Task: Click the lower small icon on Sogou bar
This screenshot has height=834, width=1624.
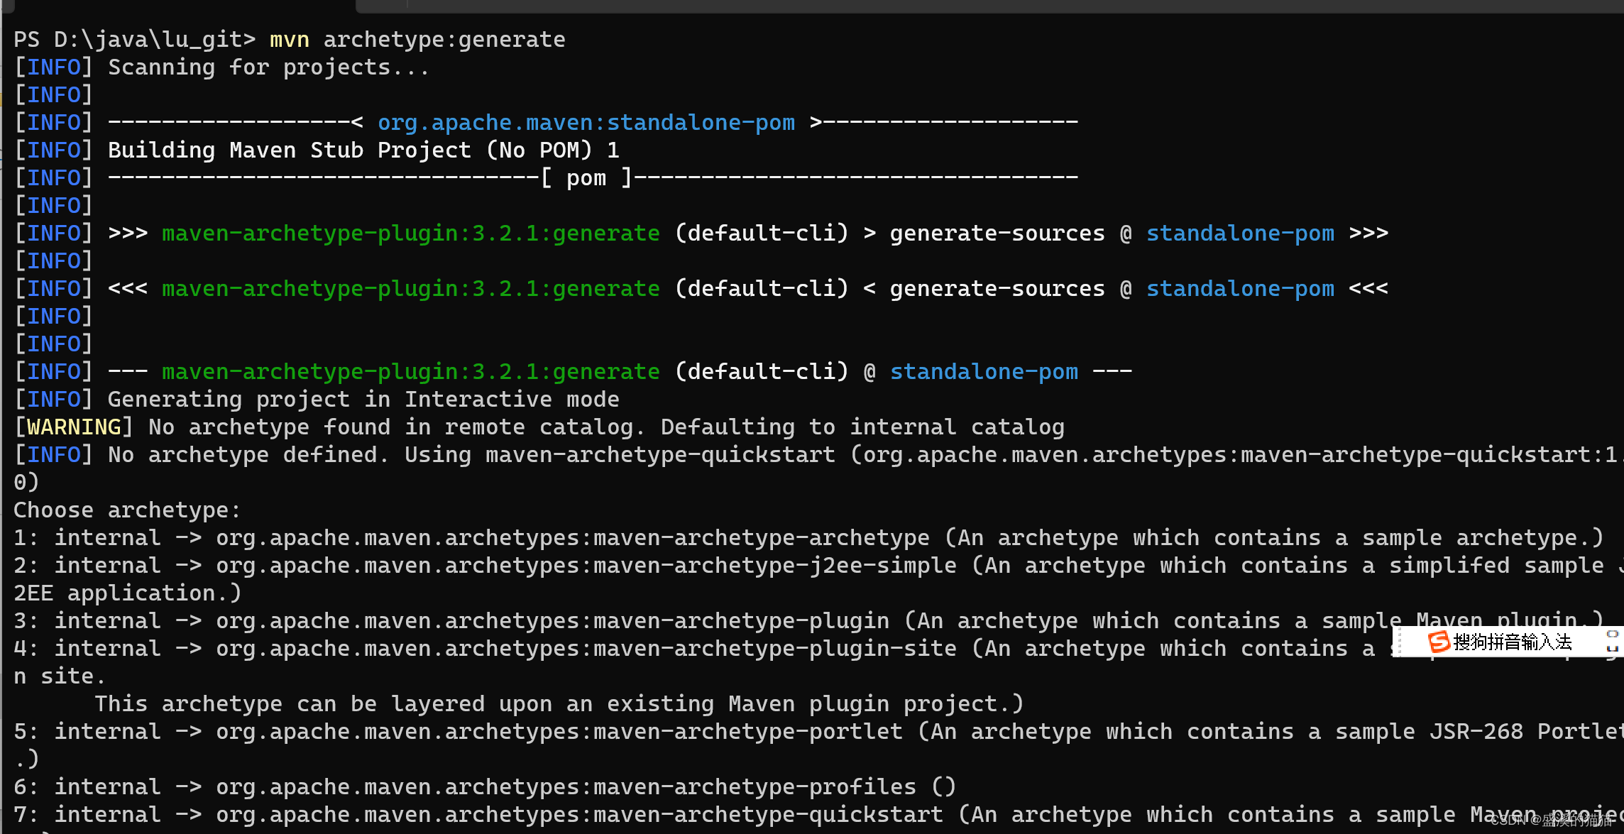Action: click(x=1612, y=649)
